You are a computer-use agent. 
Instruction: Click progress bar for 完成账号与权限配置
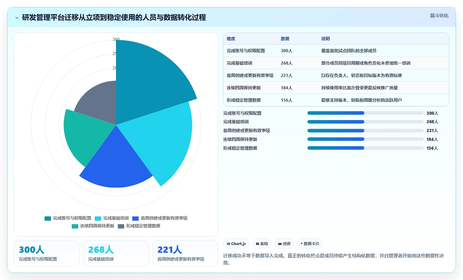(x=365, y=113)
